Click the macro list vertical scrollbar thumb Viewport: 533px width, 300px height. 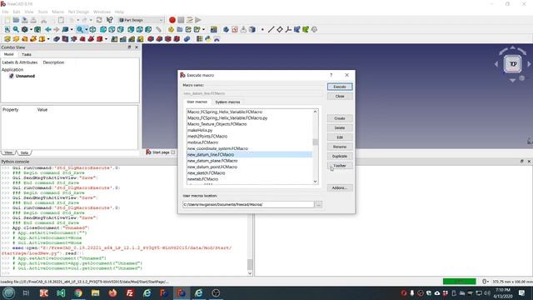point(316,142)
